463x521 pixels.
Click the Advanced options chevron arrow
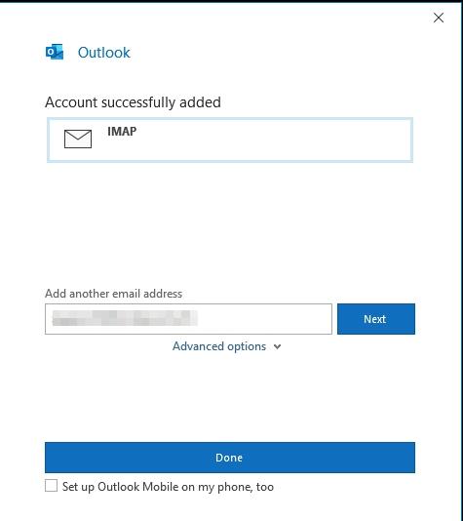[x=277, y=347]
